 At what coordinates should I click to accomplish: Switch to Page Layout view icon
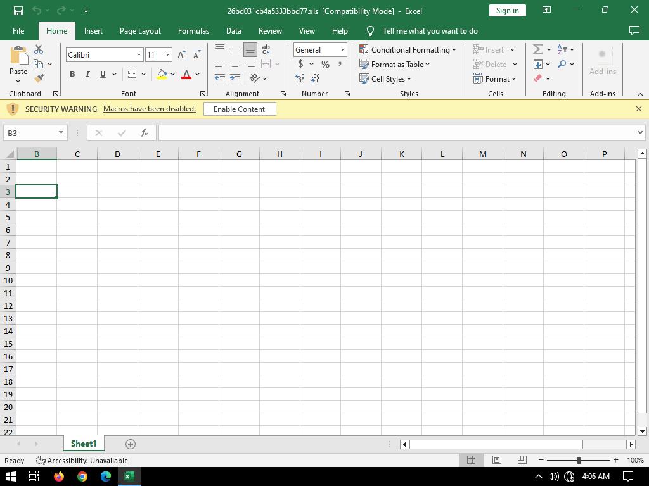497,460
